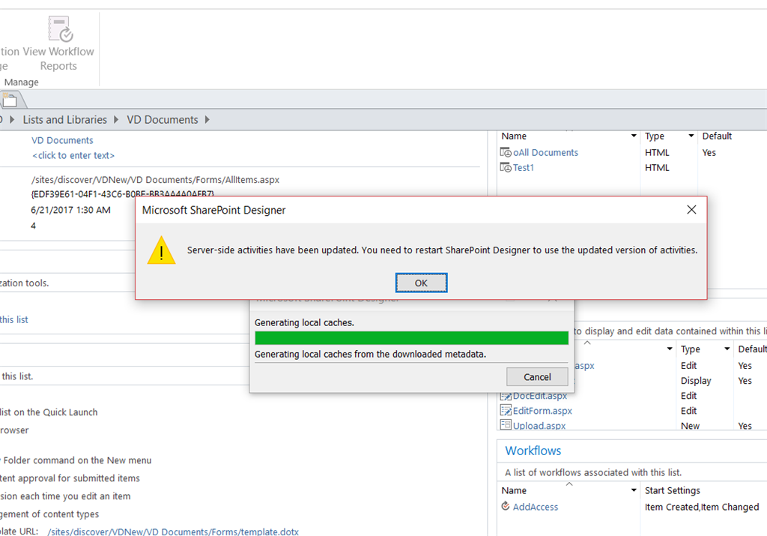Open the Workflows Name column dropdown
Viewport: 767px width, 536px height.
pos(634,490)
